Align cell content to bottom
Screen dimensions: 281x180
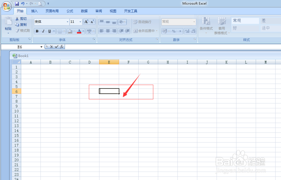[114, 22]
